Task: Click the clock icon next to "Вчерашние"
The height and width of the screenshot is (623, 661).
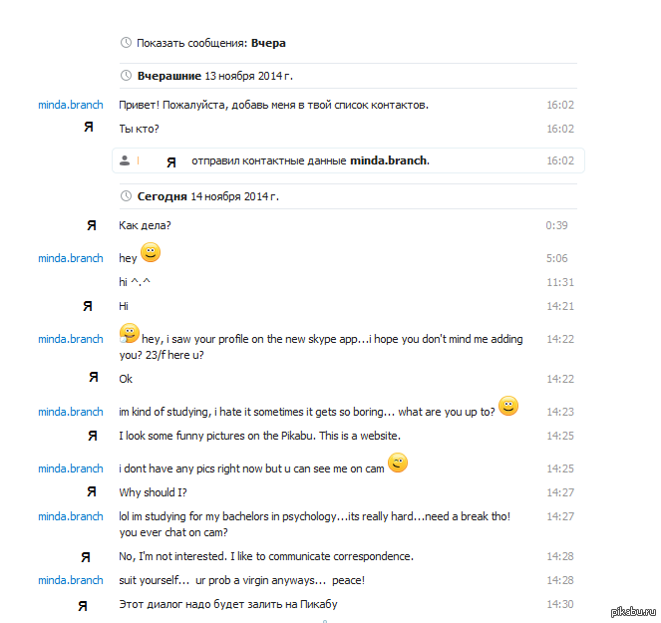Action: tap(126, 76)
